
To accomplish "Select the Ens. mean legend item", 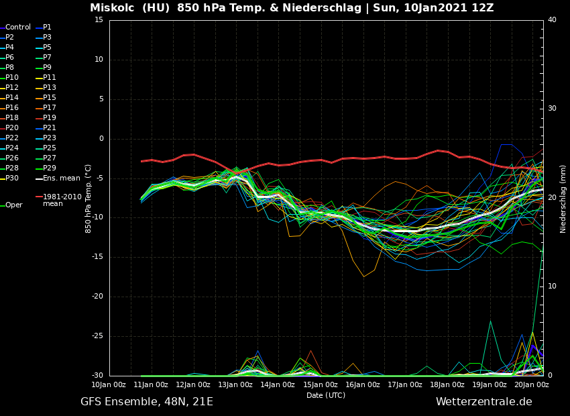I will pos(61,178).
